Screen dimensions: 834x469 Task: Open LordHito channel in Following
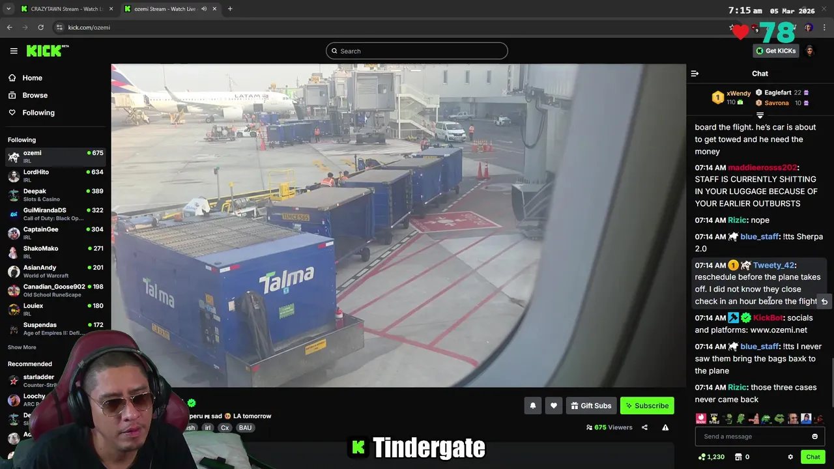55,175
